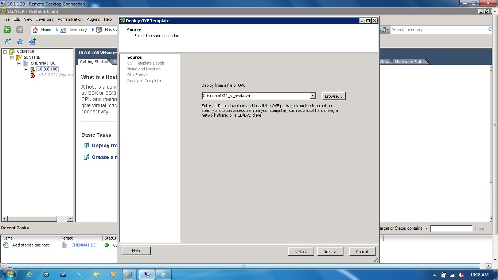Switch to the Getting Started tab
The width and height of the screenshot is (498, 280).
94,62
